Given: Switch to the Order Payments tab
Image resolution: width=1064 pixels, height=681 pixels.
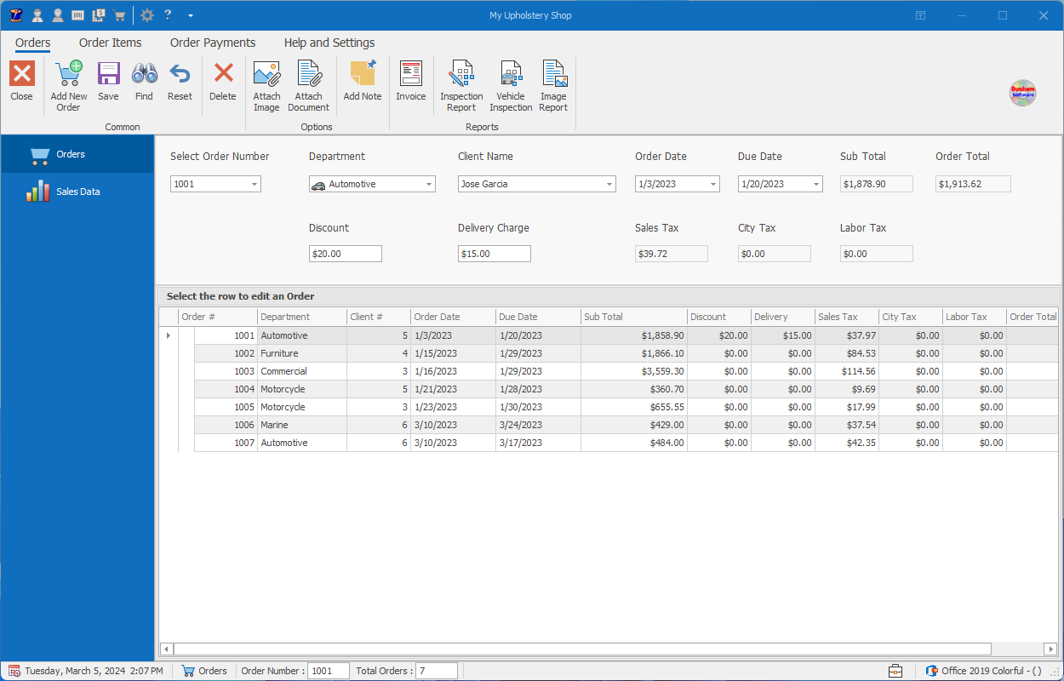Looking at the screenshot, I should point(212,43).
